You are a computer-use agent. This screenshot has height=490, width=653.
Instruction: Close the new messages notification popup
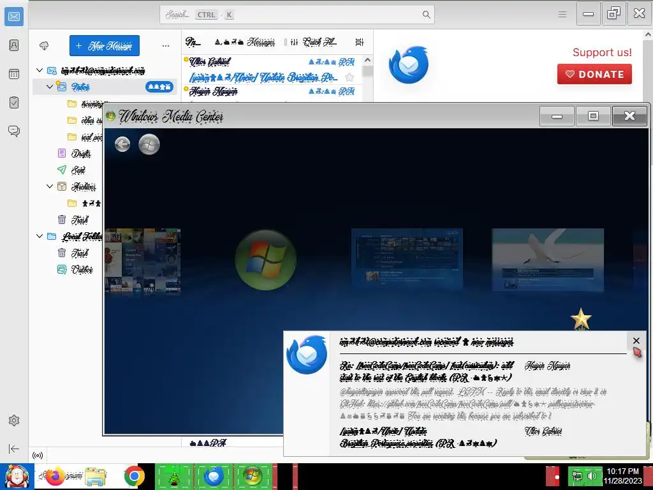coord(636,341)
